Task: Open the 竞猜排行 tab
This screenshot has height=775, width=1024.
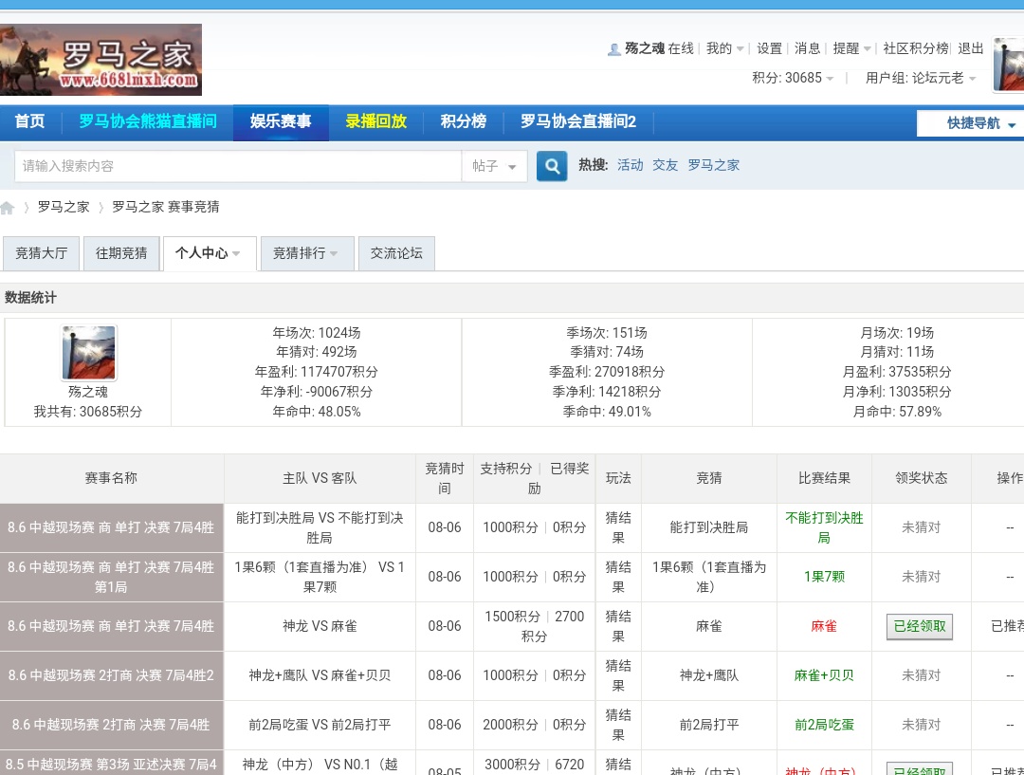Action: click(305, 253)
